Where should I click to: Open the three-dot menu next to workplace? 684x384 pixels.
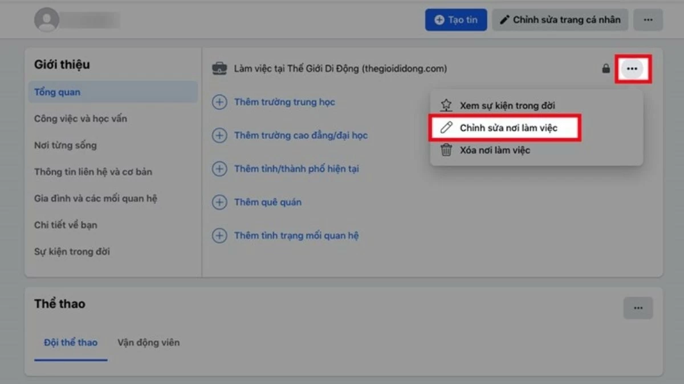point(633,68)
